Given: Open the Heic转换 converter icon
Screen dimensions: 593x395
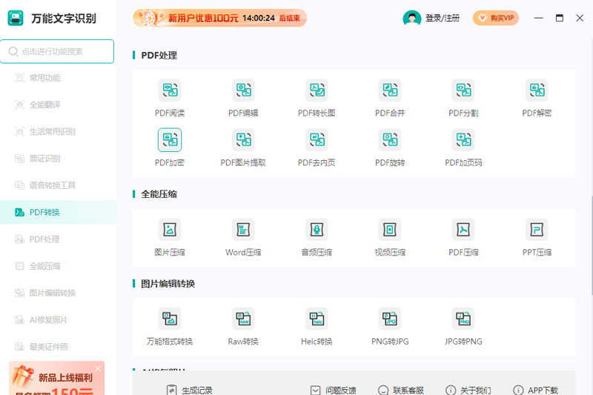Looking at the screenshot, I should click(317, 319).
